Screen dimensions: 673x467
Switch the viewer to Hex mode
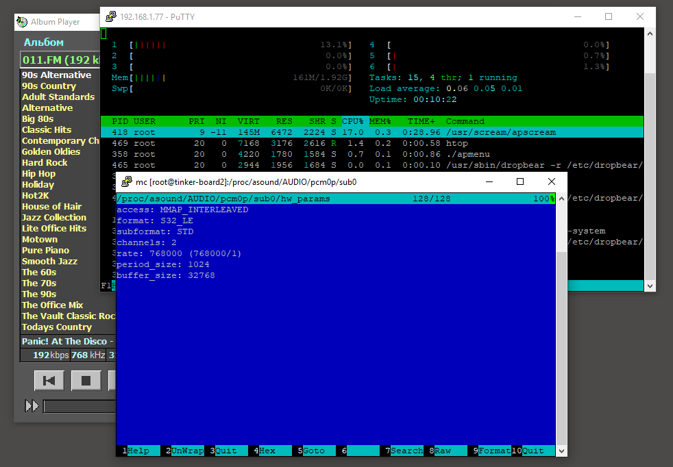(x=267, y=451)
